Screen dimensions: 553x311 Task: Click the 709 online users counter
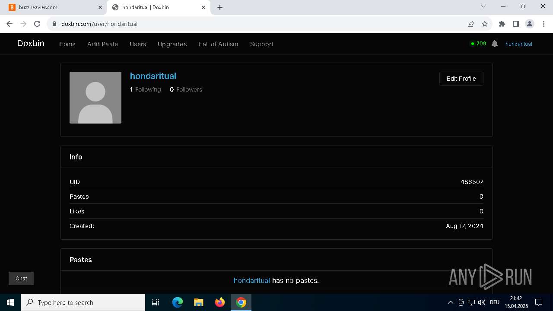pos(478,44)
